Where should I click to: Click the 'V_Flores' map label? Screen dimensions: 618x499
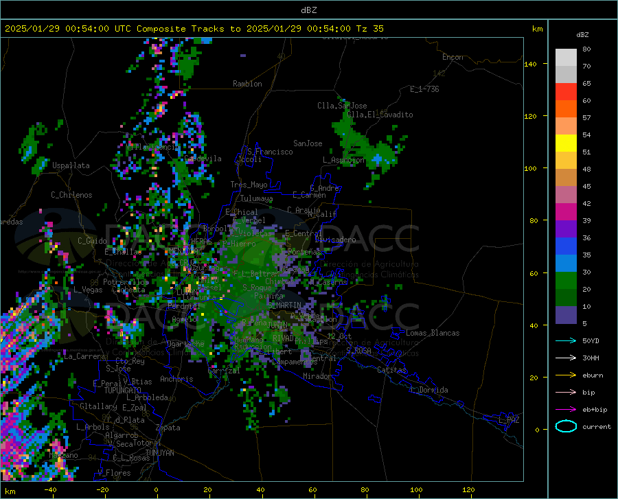point(114,473)
